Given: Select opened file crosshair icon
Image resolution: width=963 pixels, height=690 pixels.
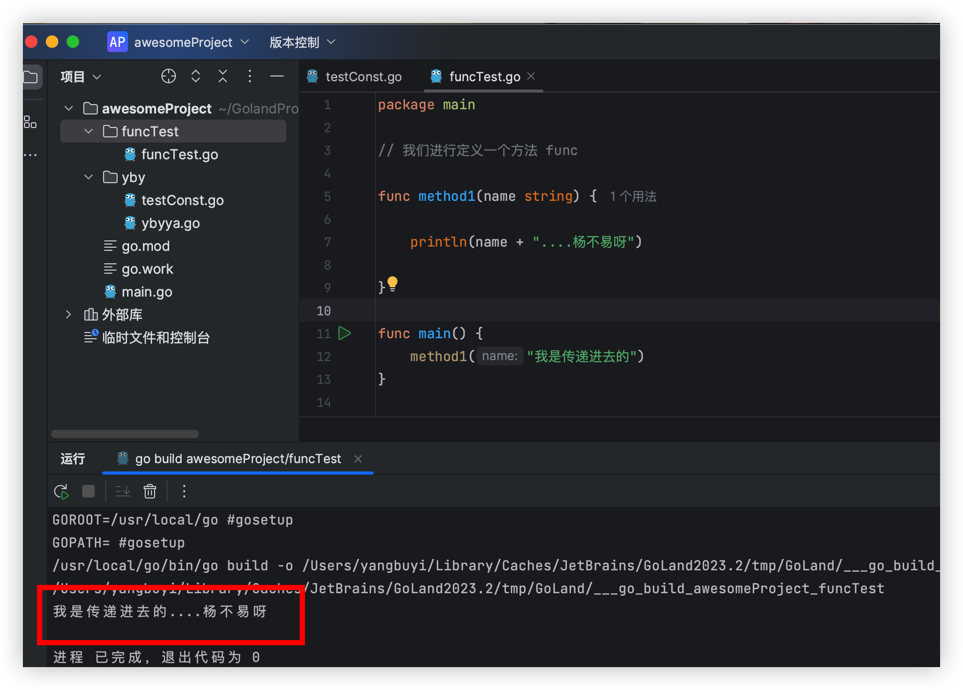Looking at the screenshot, I should pos(169,76).
